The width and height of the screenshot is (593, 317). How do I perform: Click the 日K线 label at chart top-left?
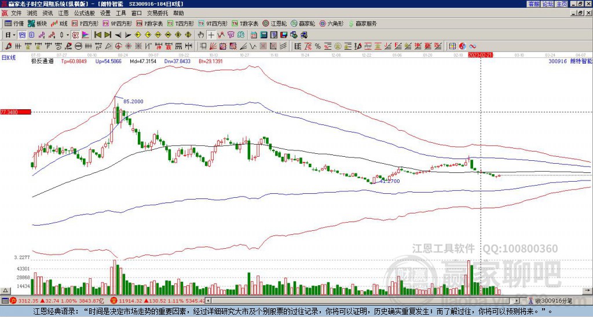8,57
